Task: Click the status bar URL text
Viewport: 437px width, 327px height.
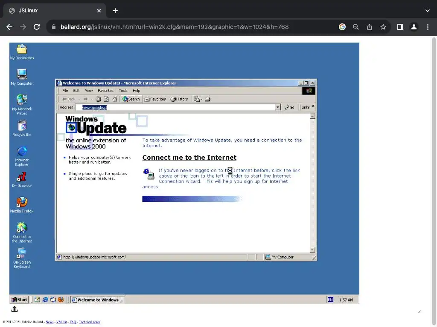Action: coord(94,257)
